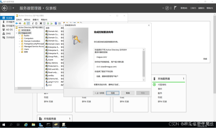216x128 pixels.
Task: Expand the Computers tree node
Action: tap(20, 38)
